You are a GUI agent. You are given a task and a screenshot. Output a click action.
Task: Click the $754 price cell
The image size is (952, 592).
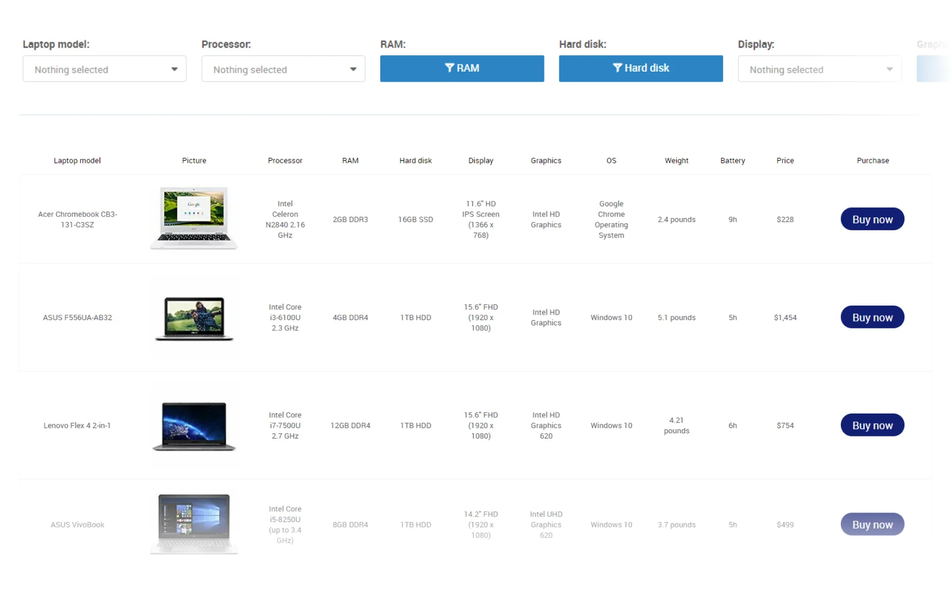click(785, 425)
